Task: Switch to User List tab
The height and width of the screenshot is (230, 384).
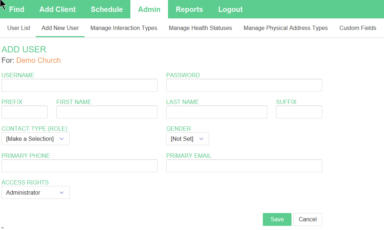Action: 19,28
